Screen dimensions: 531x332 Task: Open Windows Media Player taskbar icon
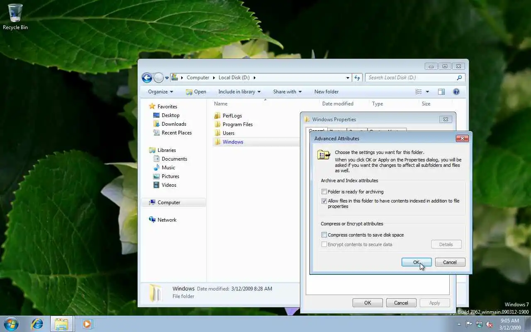click(87, 324)
